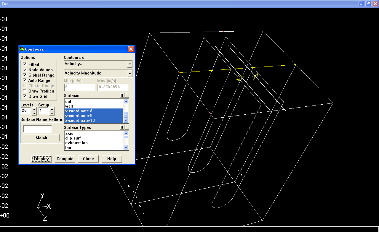Toggle the Node Values checkbox
The height and width of the screenshot is (232, 379).
pos(25,70)
